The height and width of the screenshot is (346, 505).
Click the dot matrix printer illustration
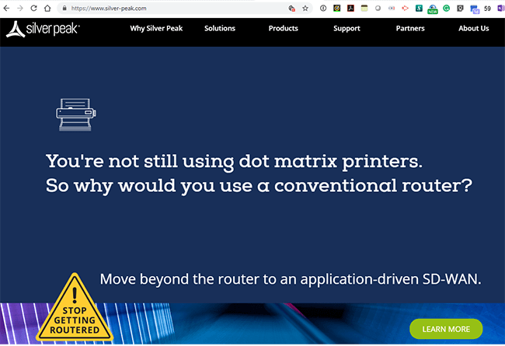click(x=75, y=114)
